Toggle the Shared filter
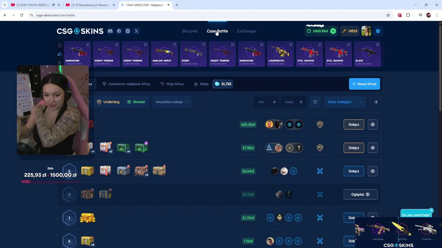 pos(136,102)
